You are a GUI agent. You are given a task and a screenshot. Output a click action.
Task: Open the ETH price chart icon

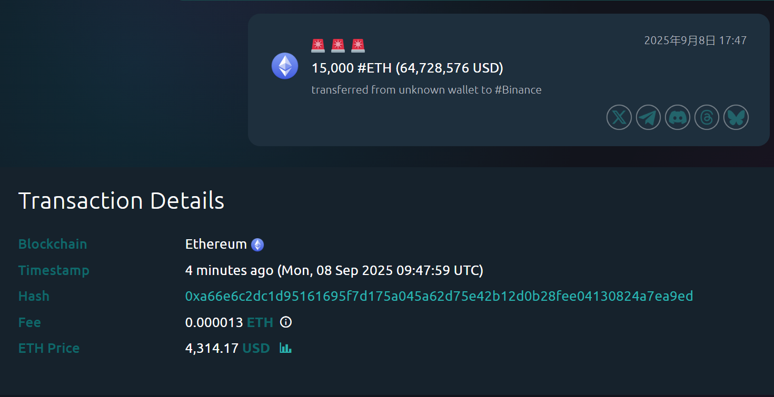click(285, 348)
